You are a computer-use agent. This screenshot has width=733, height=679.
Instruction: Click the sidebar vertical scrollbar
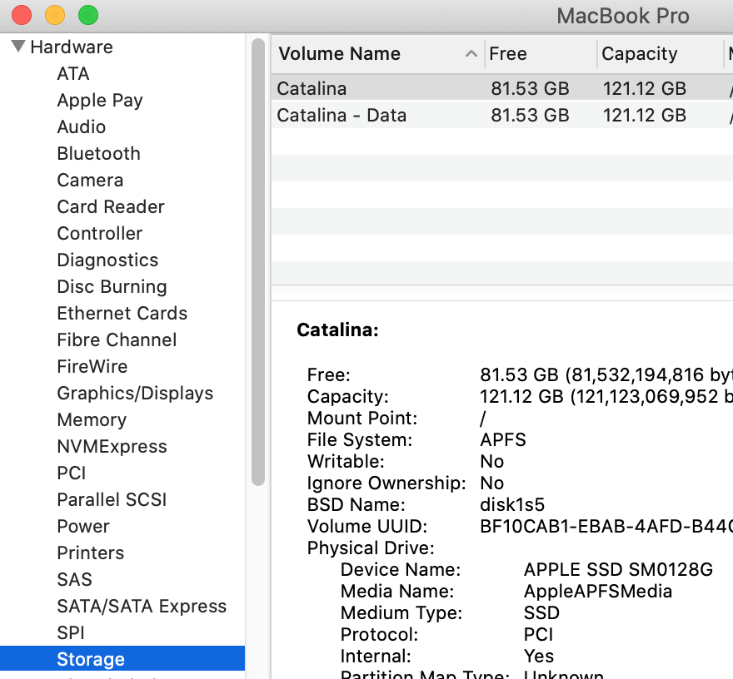pos(258,261)
